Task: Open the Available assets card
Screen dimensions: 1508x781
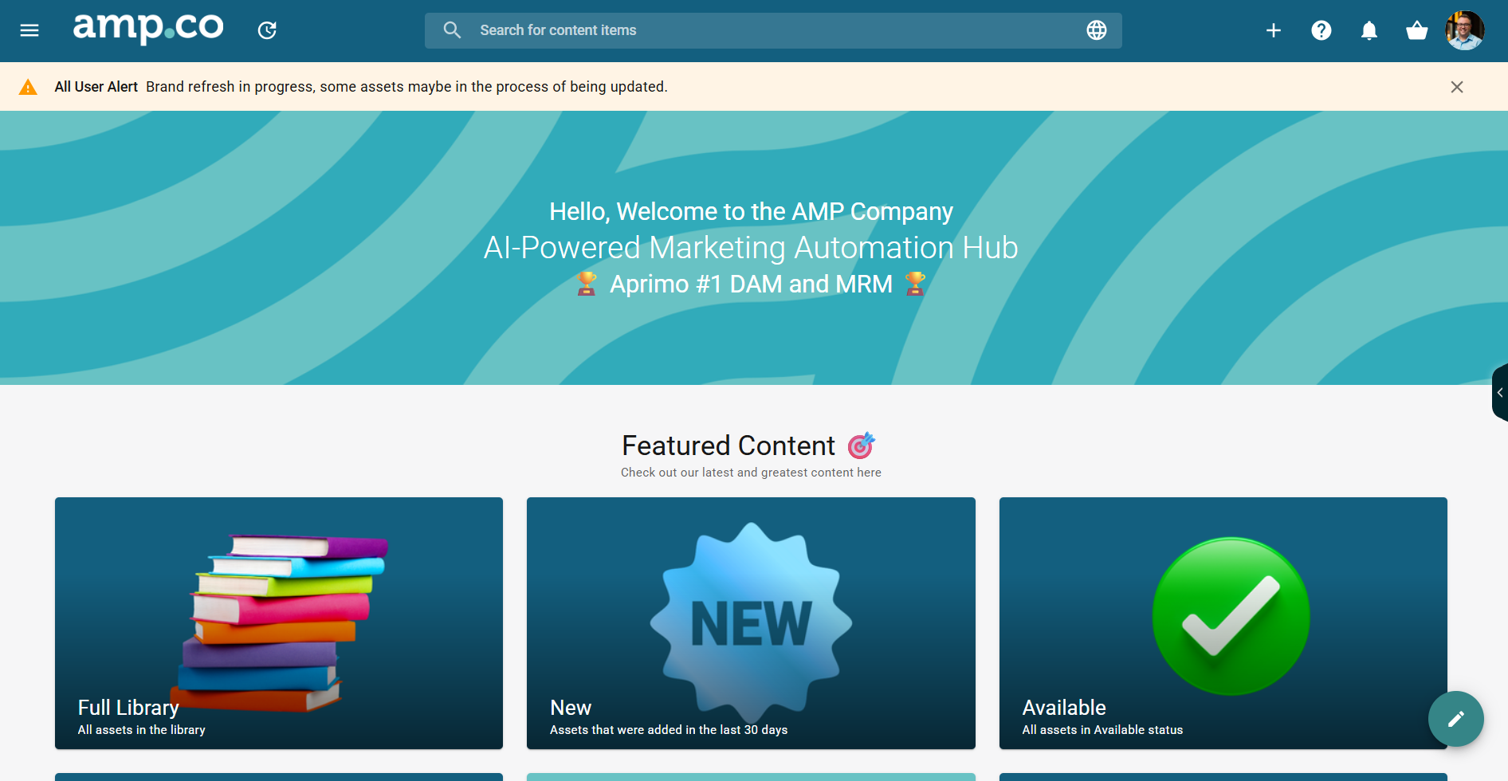Action: pos(1223,623)
